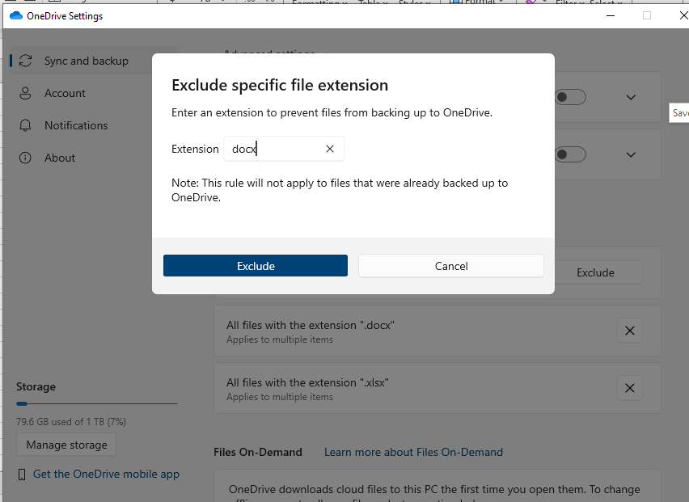Click the Storage usage progress bar
Viewport: 689px width, 502px height.
[97, 403]
